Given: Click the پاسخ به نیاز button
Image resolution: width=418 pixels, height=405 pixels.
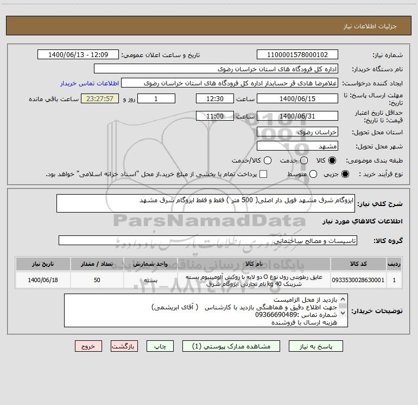Looking at the screenshot, I should tap(315, 346).
